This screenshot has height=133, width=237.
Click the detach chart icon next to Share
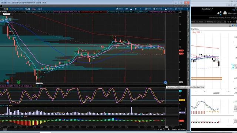point(127,9)
